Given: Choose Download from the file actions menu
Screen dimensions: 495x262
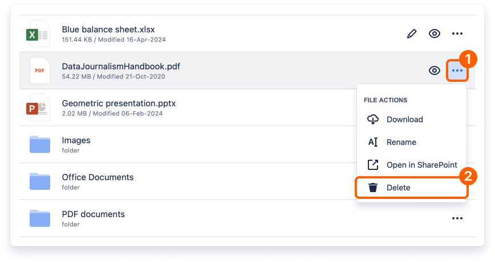Looking at the screenshot, I should [404, 119].
